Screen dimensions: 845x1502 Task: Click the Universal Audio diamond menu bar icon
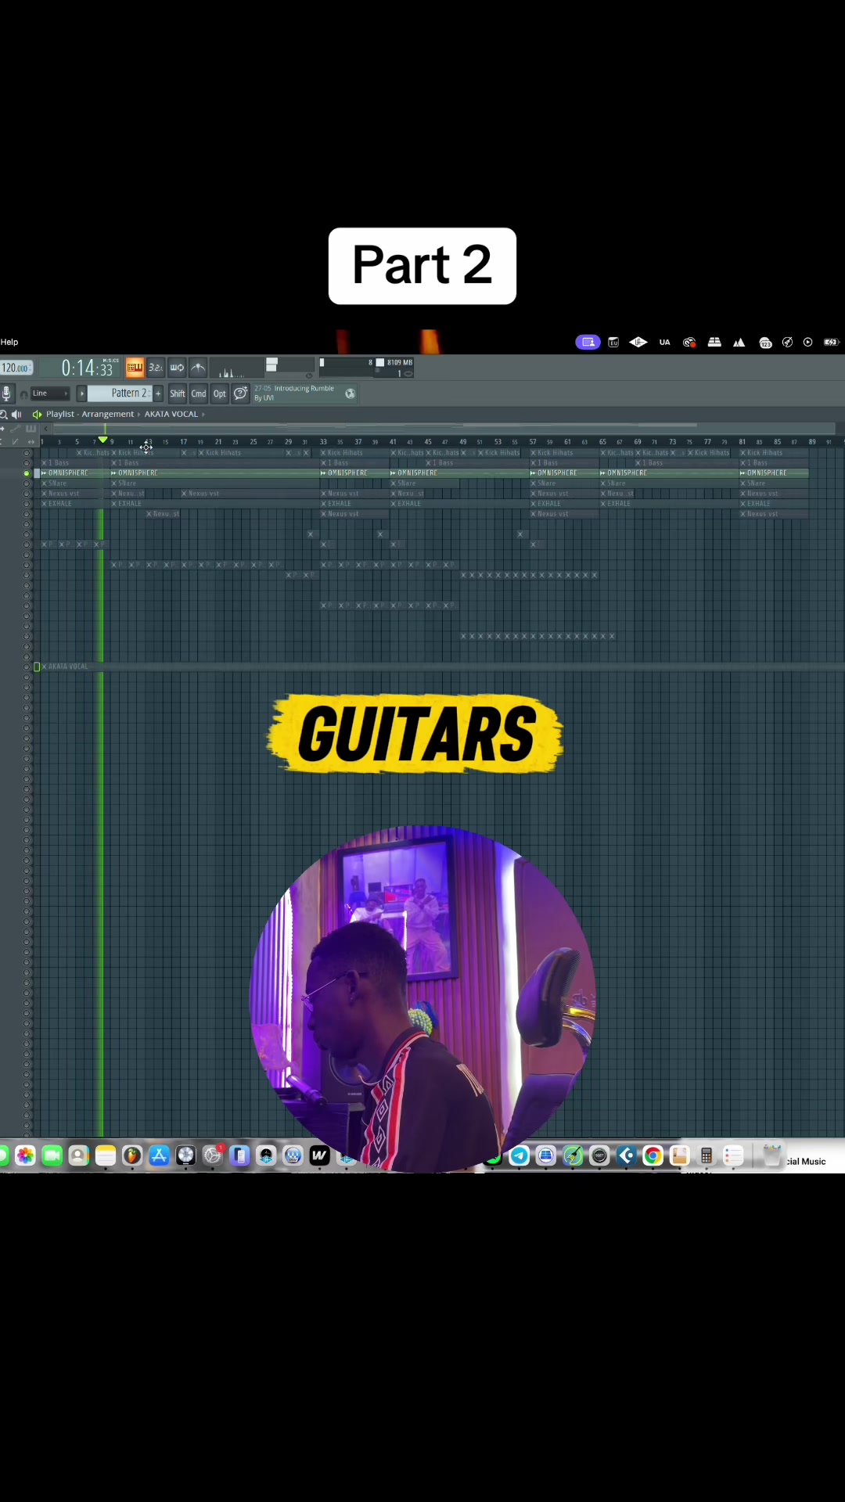click(638, 342)
